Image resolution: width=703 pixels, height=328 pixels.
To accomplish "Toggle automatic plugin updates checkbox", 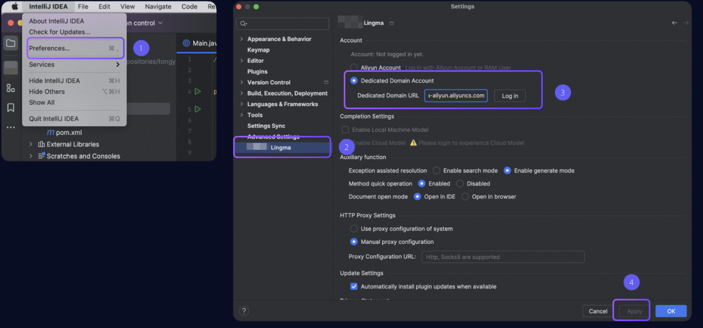I will [x=354, y=286].
